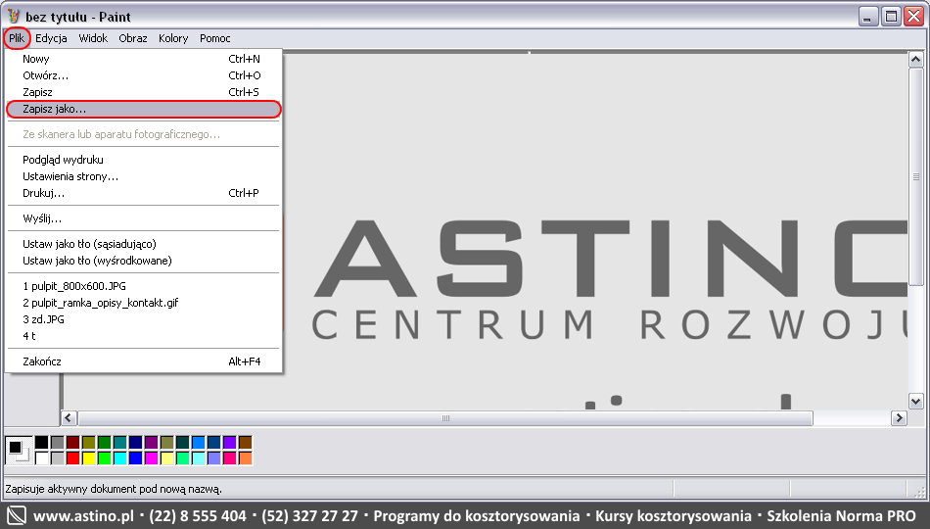This screenshot has height=529, width=930.
Task: Pick the white color swatch in palette
Action: point(41,457)
